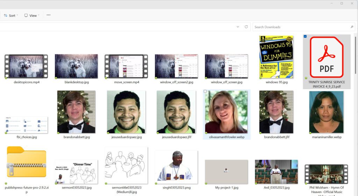The image size is (358, 196).
Task: Maximize the File Explorer window
Action: 342,3
